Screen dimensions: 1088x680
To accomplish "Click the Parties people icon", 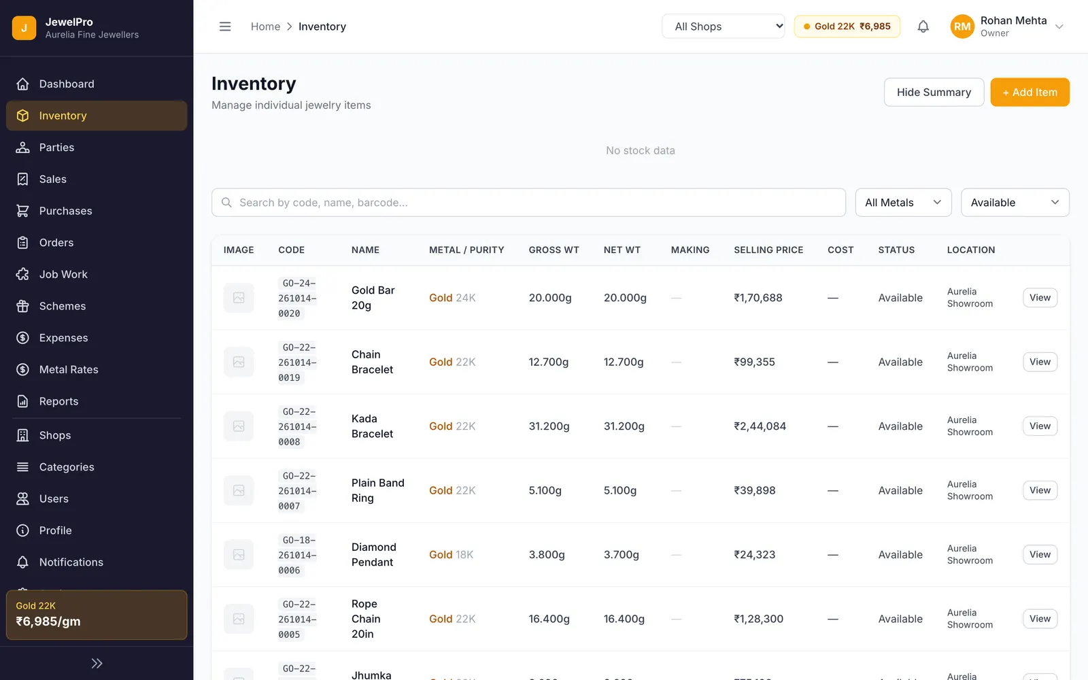I will coord(22,148).
